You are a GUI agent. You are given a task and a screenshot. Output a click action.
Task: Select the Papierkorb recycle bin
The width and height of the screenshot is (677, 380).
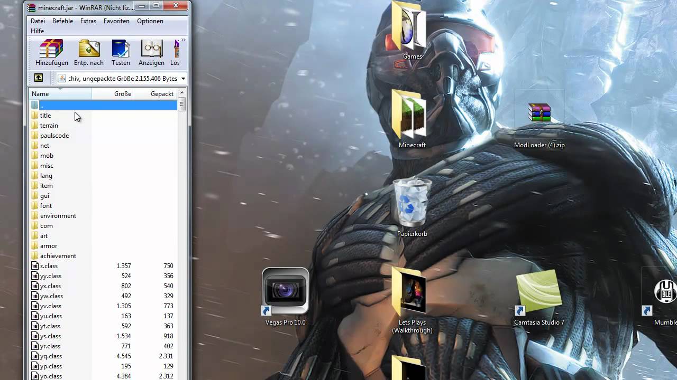point(412,208)
